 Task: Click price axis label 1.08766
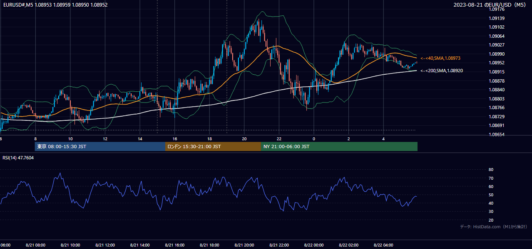click(x=497, y=107)
